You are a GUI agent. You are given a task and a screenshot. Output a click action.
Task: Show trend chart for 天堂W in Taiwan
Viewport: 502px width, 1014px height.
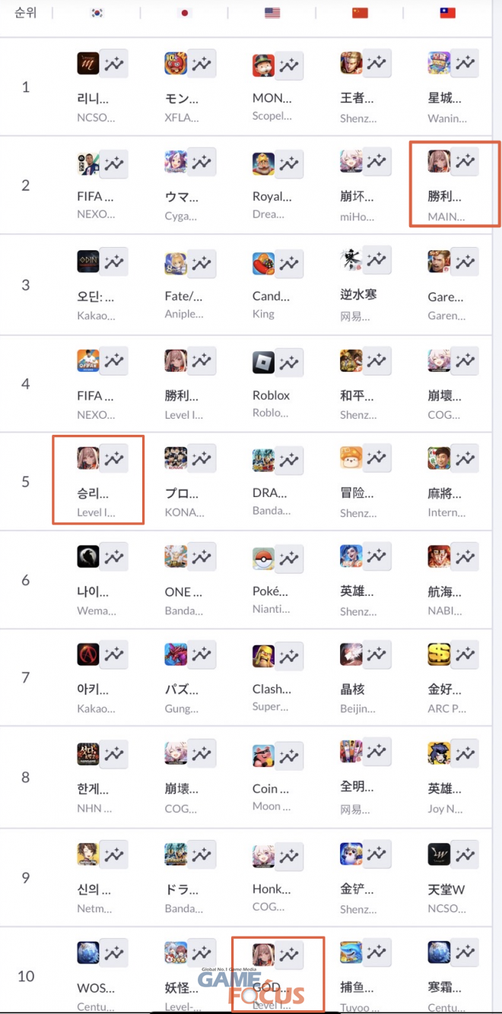[x=465, y=854]
